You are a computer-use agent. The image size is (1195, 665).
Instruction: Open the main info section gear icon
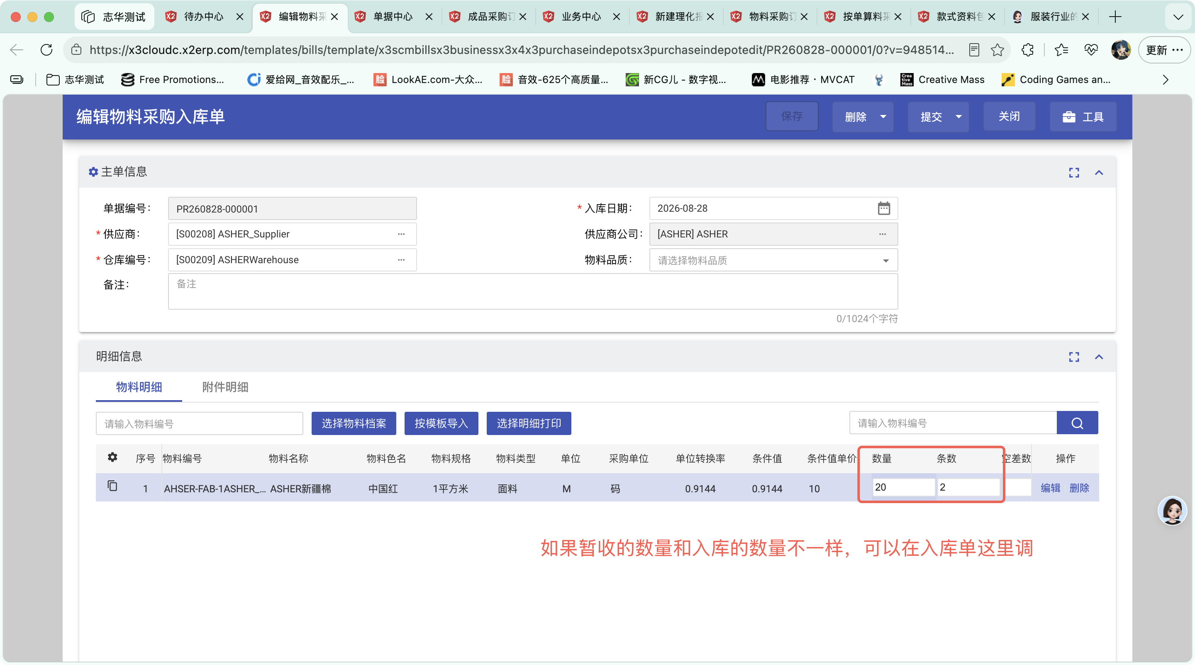coord(93,172)
